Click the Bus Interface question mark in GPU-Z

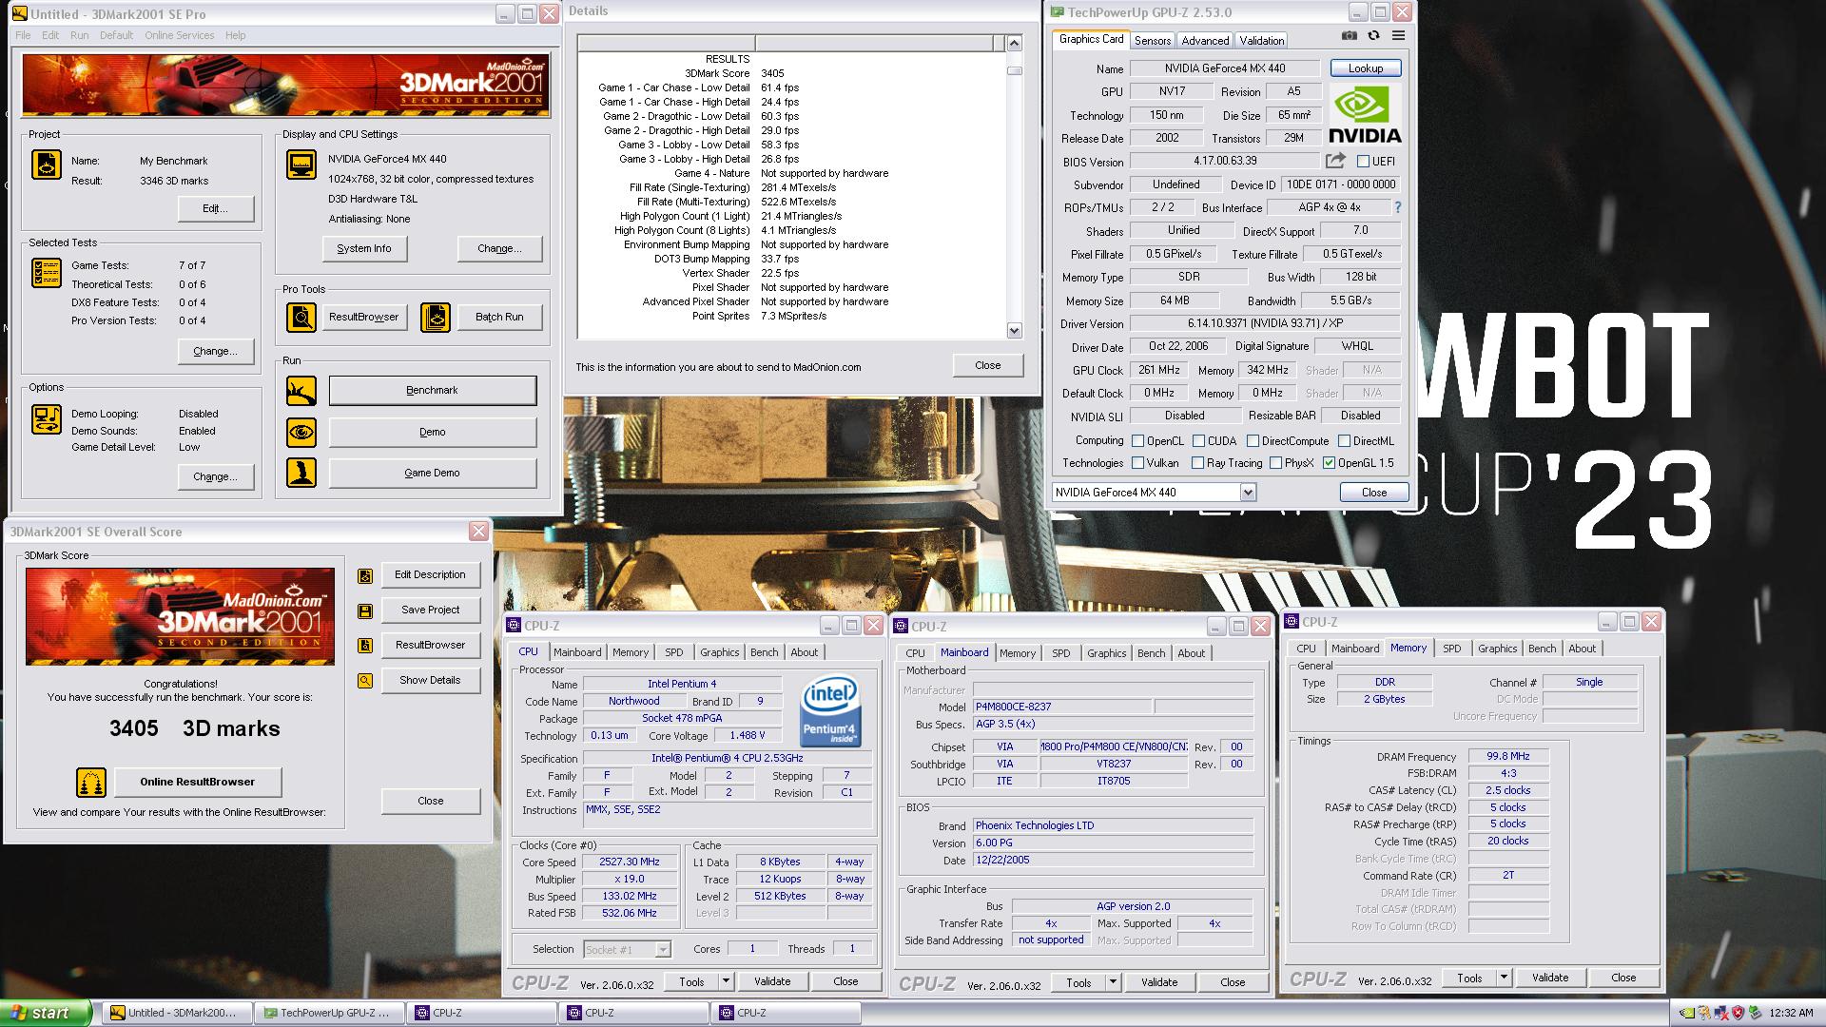(x=1397, y=207)
